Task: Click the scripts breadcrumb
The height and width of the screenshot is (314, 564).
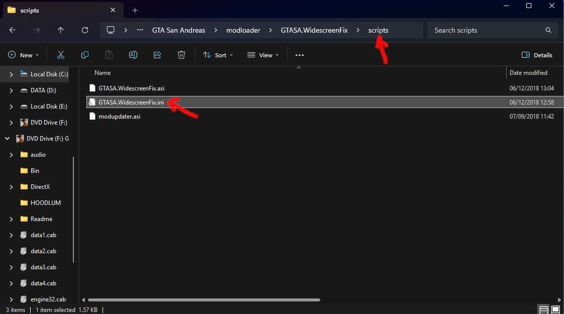Action: click(x=378, y=30)
